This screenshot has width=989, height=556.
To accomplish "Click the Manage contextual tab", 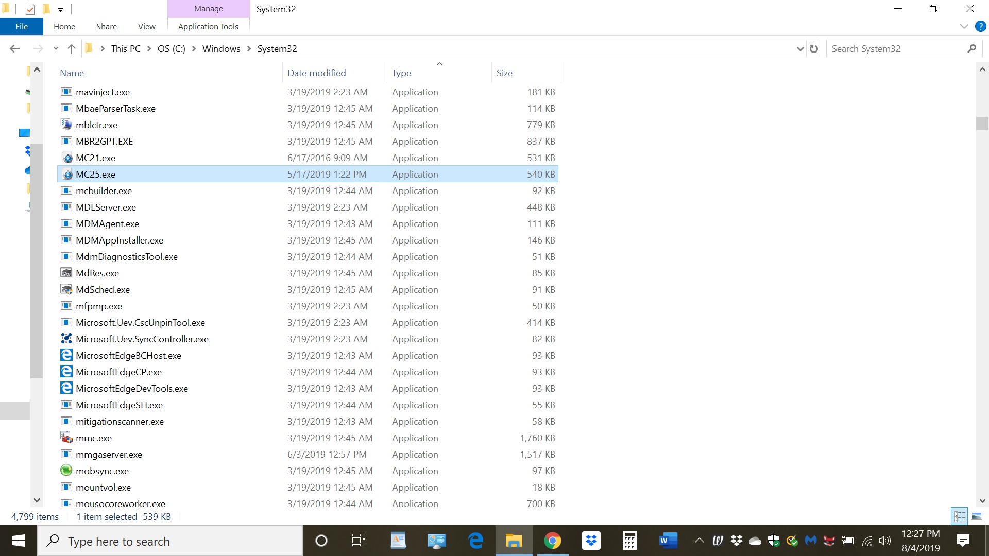I will (x=208, y=9).
